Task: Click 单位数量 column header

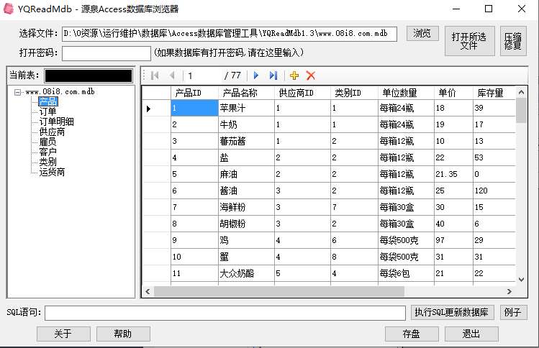Action: pyautogui.click(x=406, y=93)
